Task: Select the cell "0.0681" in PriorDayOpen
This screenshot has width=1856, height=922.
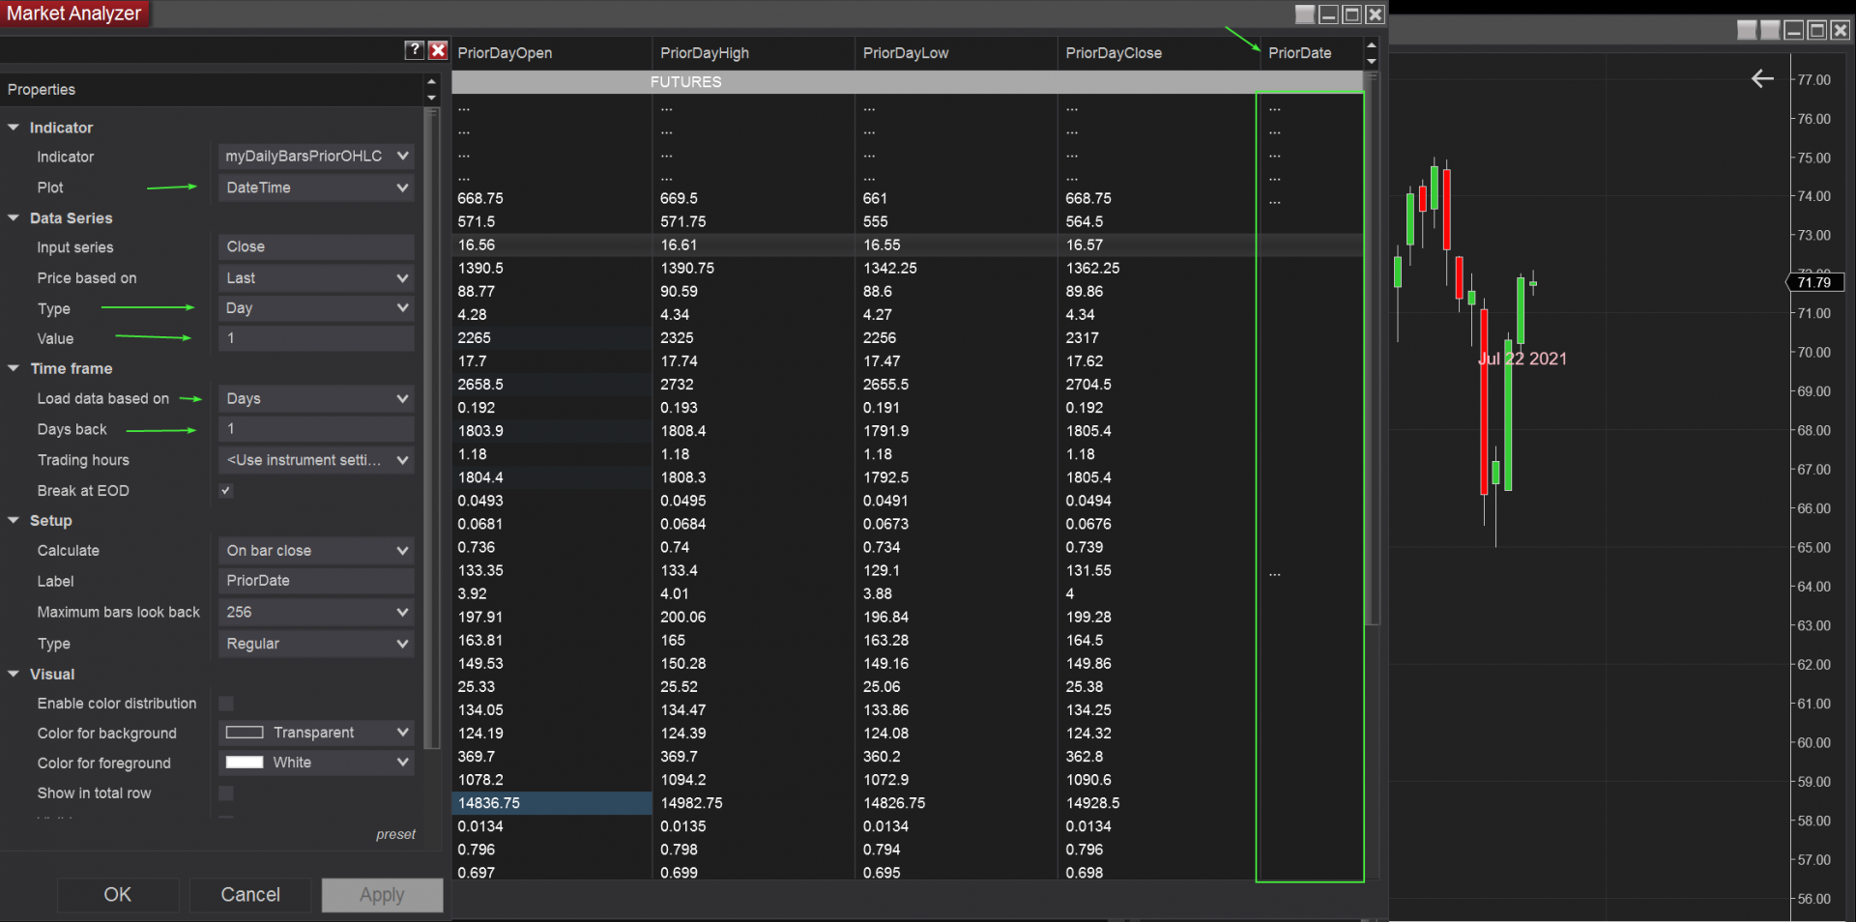Action: pos(552,524)
